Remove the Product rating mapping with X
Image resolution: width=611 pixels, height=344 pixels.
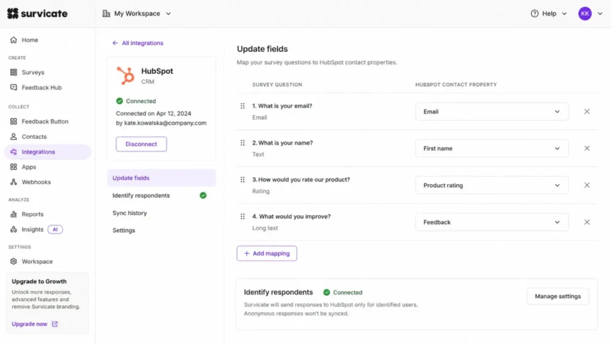[587, 185]
